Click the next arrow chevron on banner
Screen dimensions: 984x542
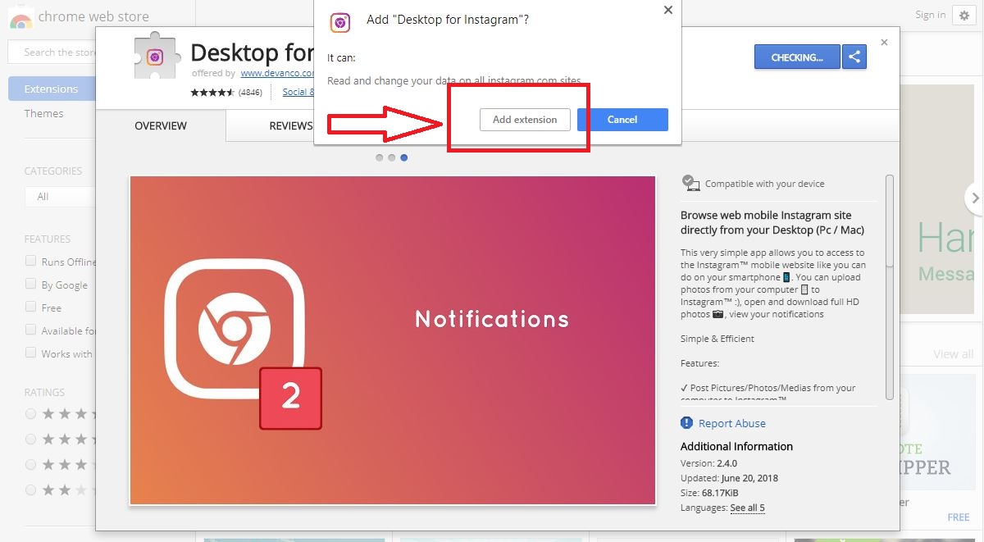pos(974,198)
